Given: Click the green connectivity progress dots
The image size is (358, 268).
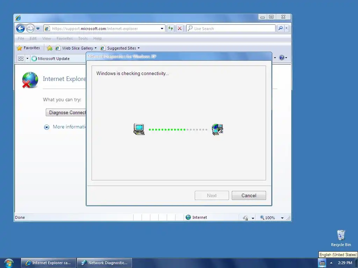Looking at the screenshot, I should tap(167, 129).
